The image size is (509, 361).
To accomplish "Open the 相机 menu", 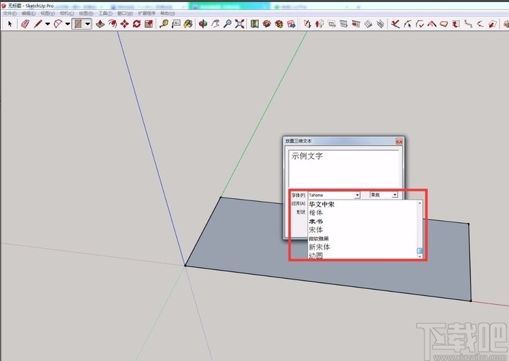I will [x=67, y=13].
